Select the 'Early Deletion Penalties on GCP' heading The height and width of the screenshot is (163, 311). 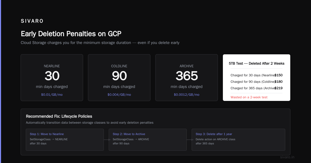pyautogui.click(x=71, y=34)
